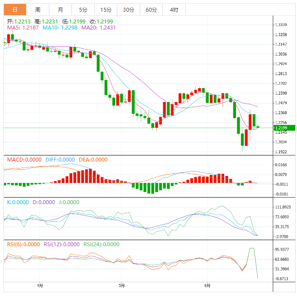The width and height of the screenshot is (297, 297).
Task: Click the MA5: 1.2187 label
Action: (23, 28)
